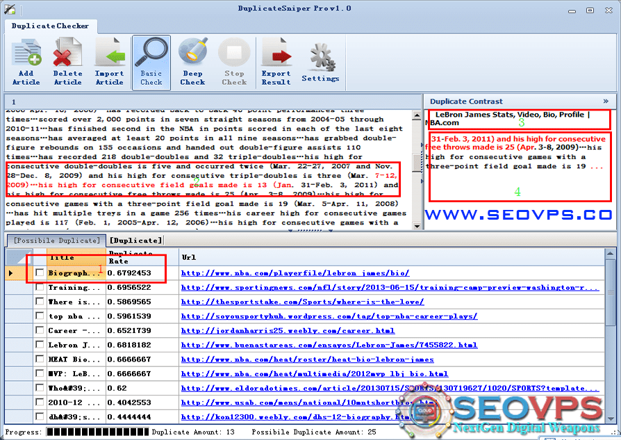The width and height of the screenshot is (621, 440).
Task: Select duplicate rate 0.62 cell
Action: click(x=142, y=388)
